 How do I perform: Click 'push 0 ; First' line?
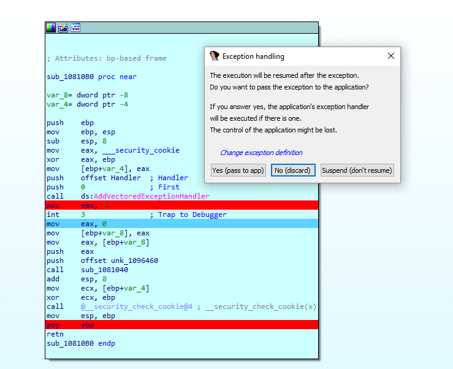click(x=113, y=187)
